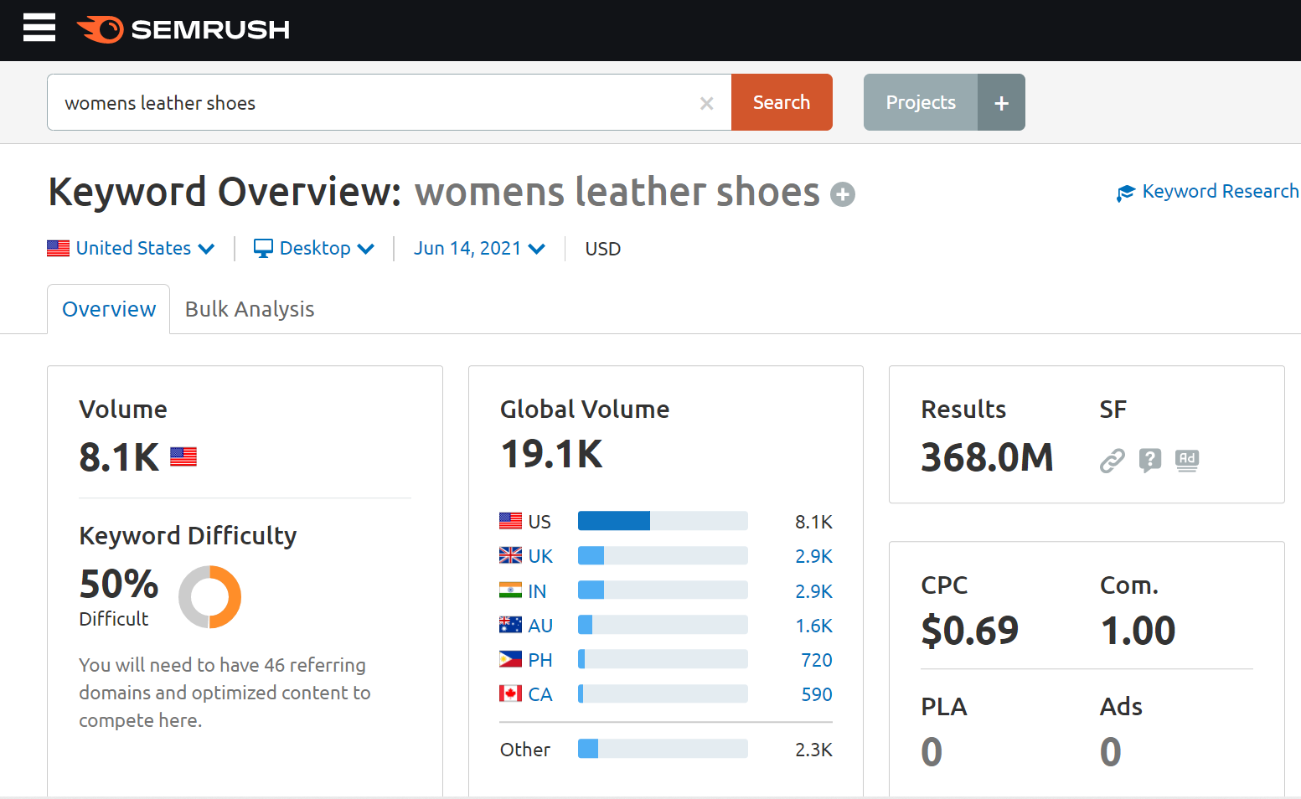Click the Philippines flag icon
This screenshot has height=799, width=1301.
(x=510, y=659)
